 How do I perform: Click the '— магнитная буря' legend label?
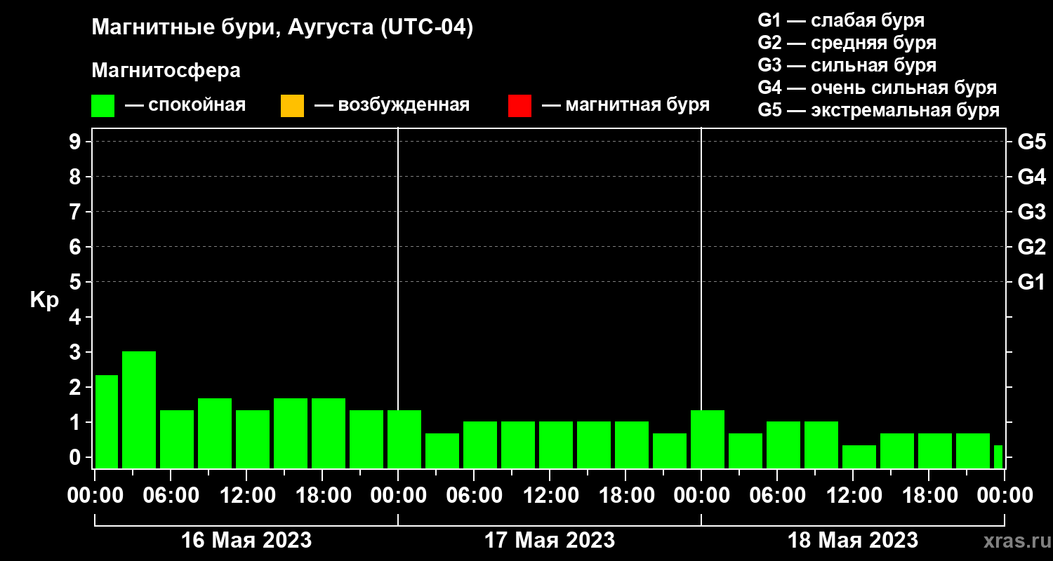[625, 105]
